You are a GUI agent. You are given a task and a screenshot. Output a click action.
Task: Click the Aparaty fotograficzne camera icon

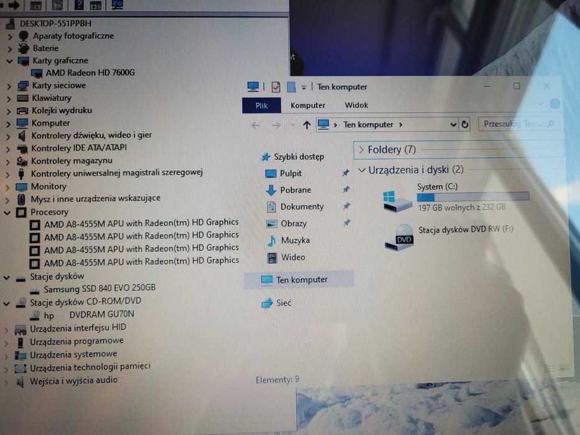24,36
